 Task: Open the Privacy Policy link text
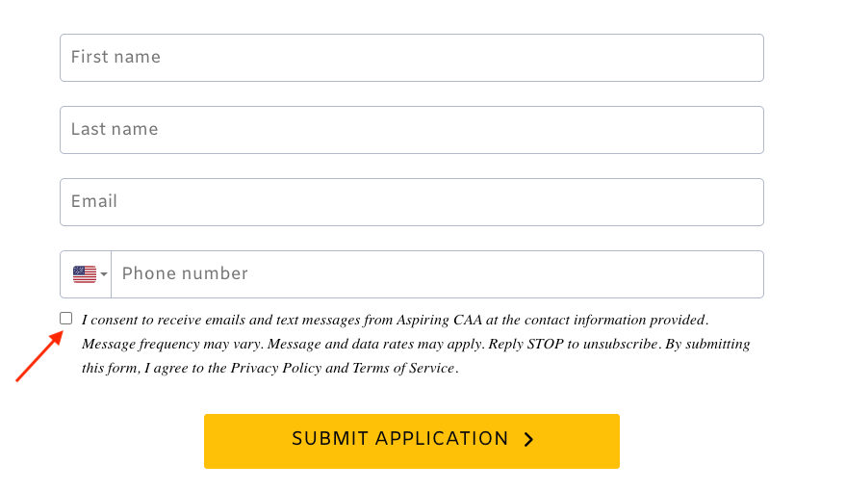275,368
